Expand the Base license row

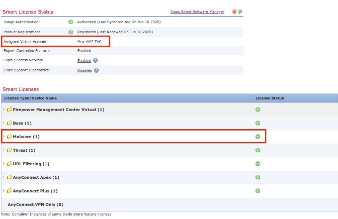(x=4, y=123)
